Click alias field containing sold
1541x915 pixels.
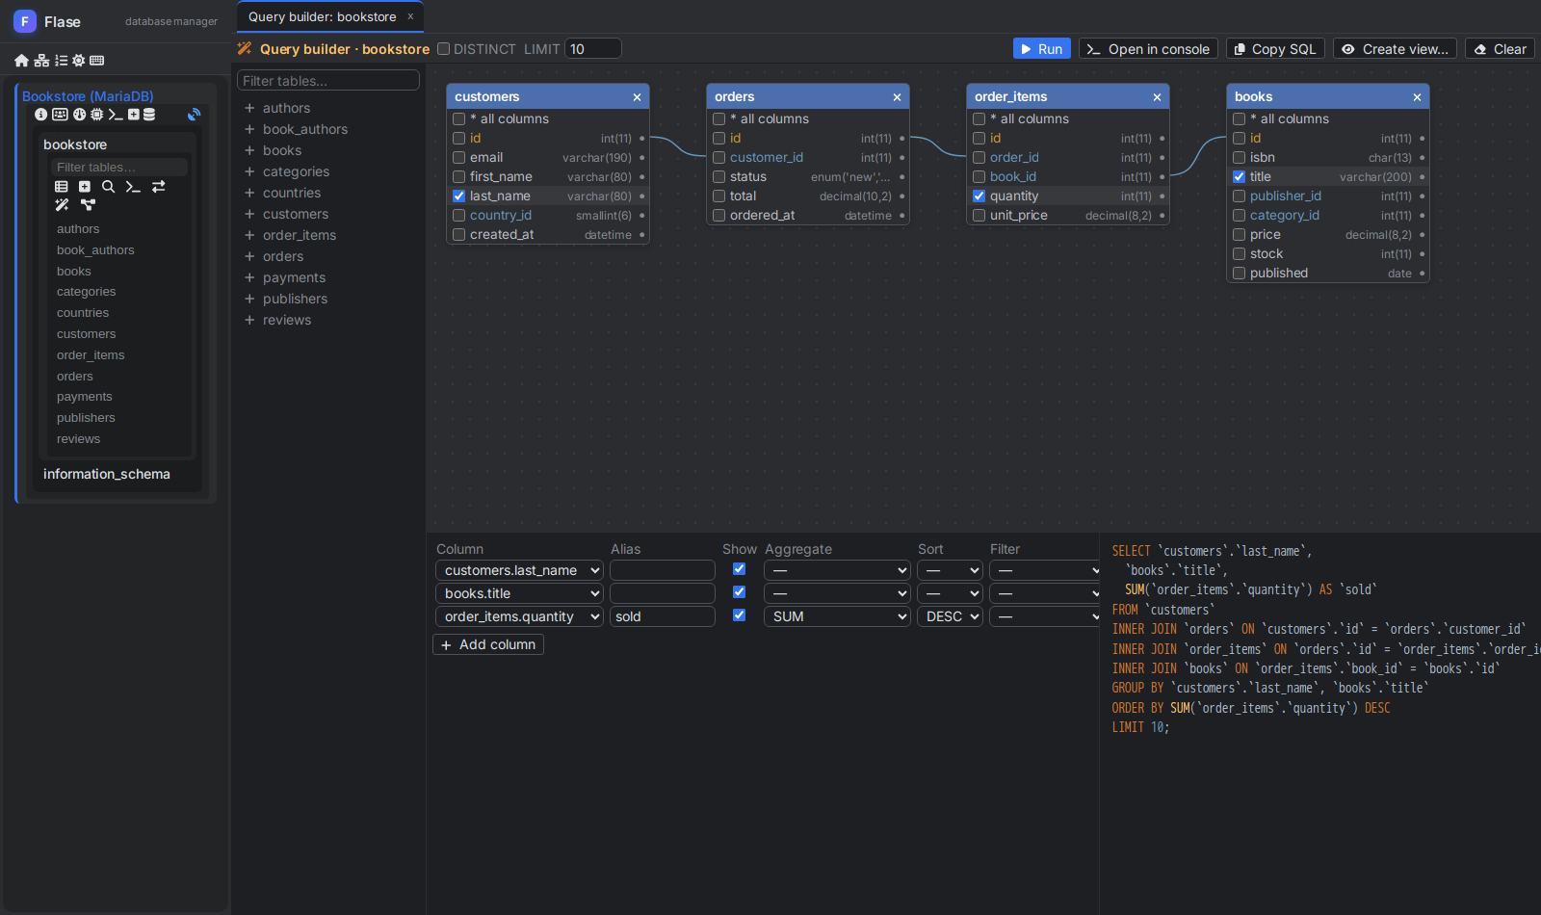pyautogui.click(x=663, y=616)
